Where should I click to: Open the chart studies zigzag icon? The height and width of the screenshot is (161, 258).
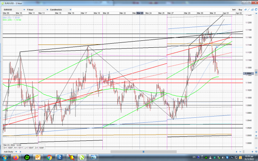[246, 10]
